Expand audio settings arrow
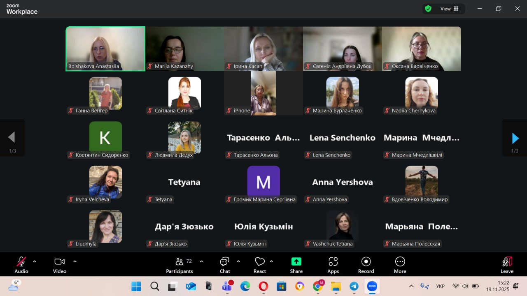Image resolution: width=527 pixels, height=296 pixels. (35, 261)
